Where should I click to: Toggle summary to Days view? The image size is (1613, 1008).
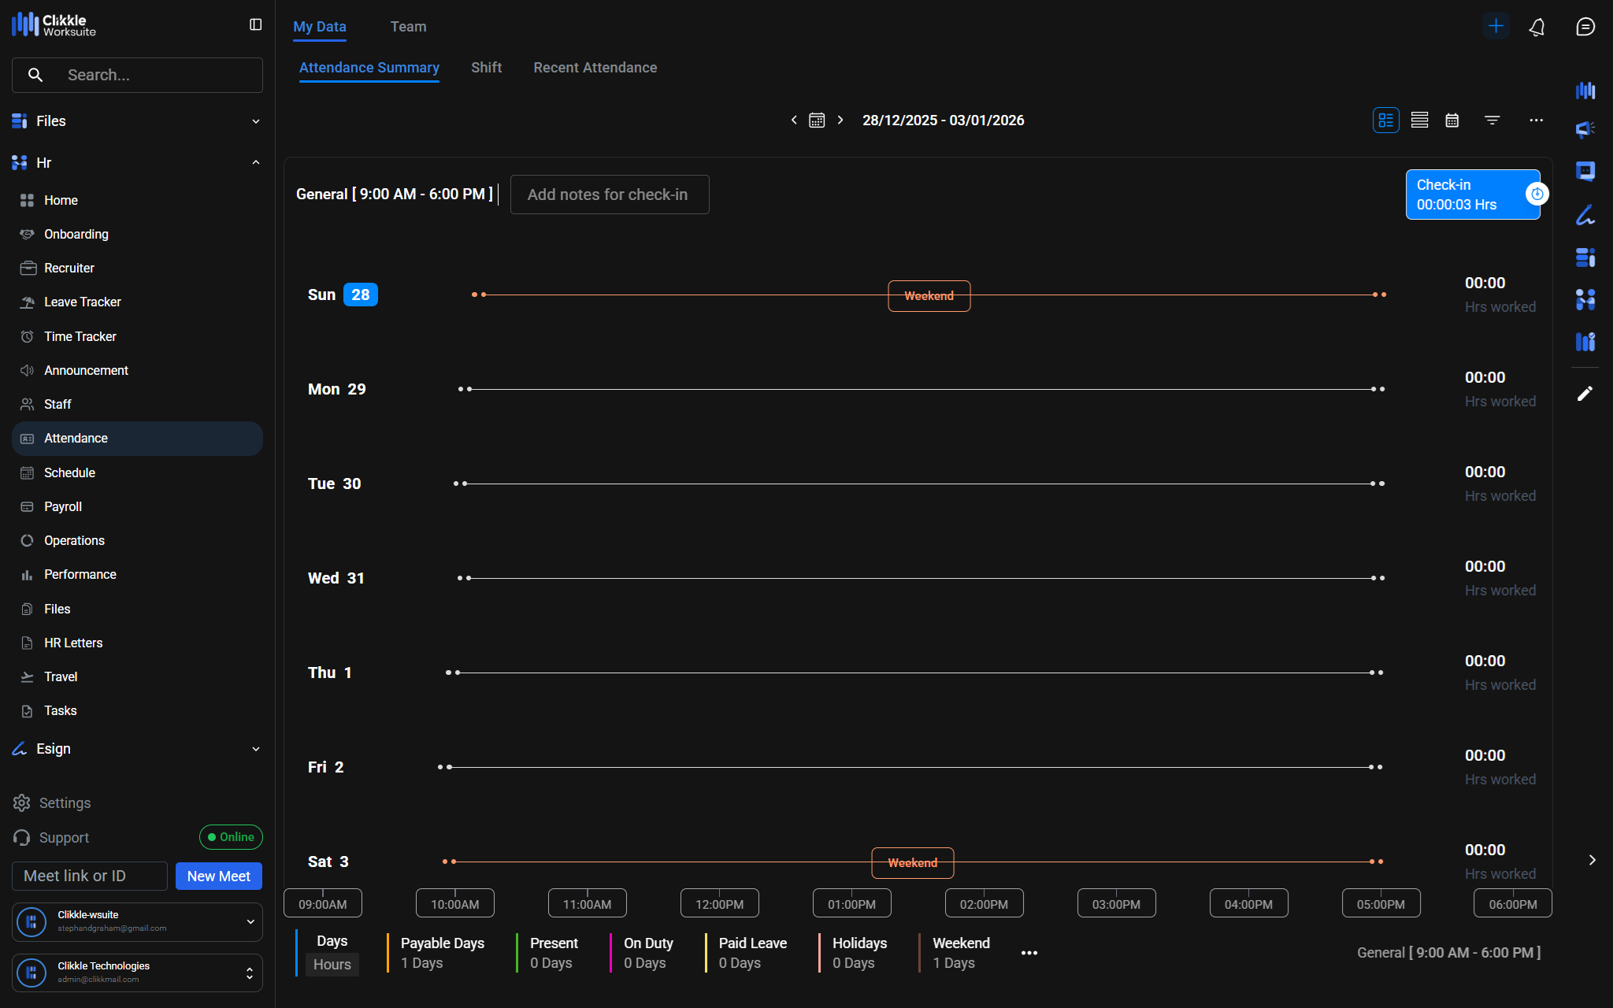tap(332, 941)
